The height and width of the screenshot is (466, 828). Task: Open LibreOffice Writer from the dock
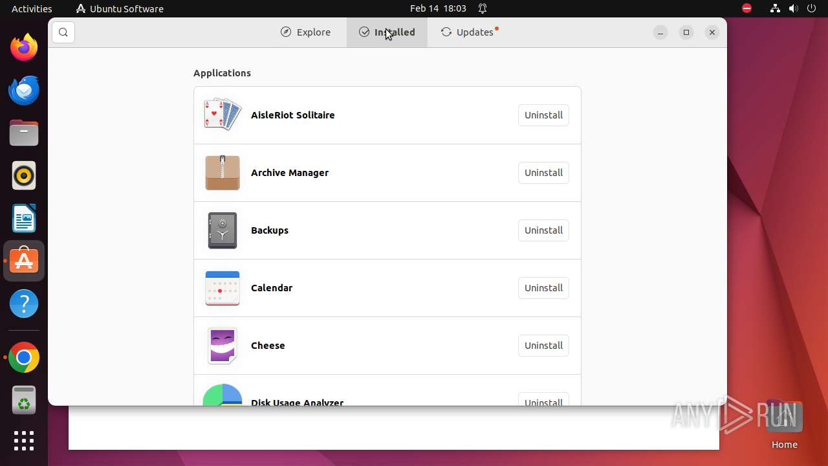[x=24, y=218]
